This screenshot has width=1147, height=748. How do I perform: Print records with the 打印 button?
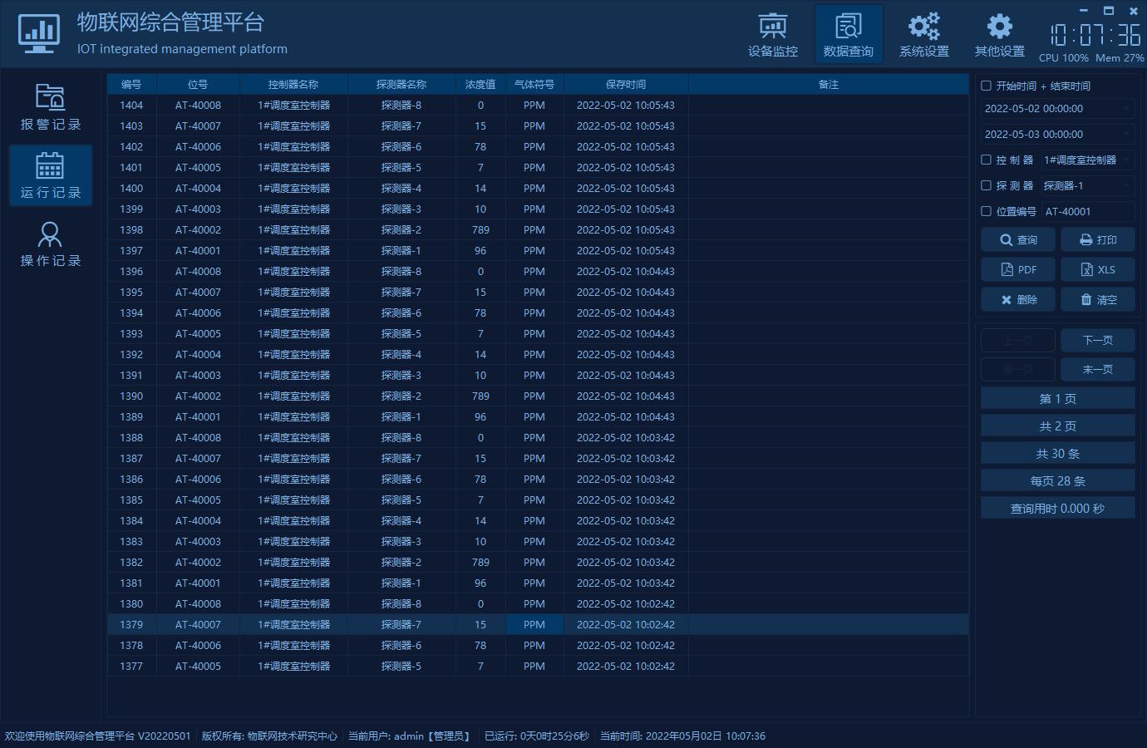click(x=1097, y=240)
